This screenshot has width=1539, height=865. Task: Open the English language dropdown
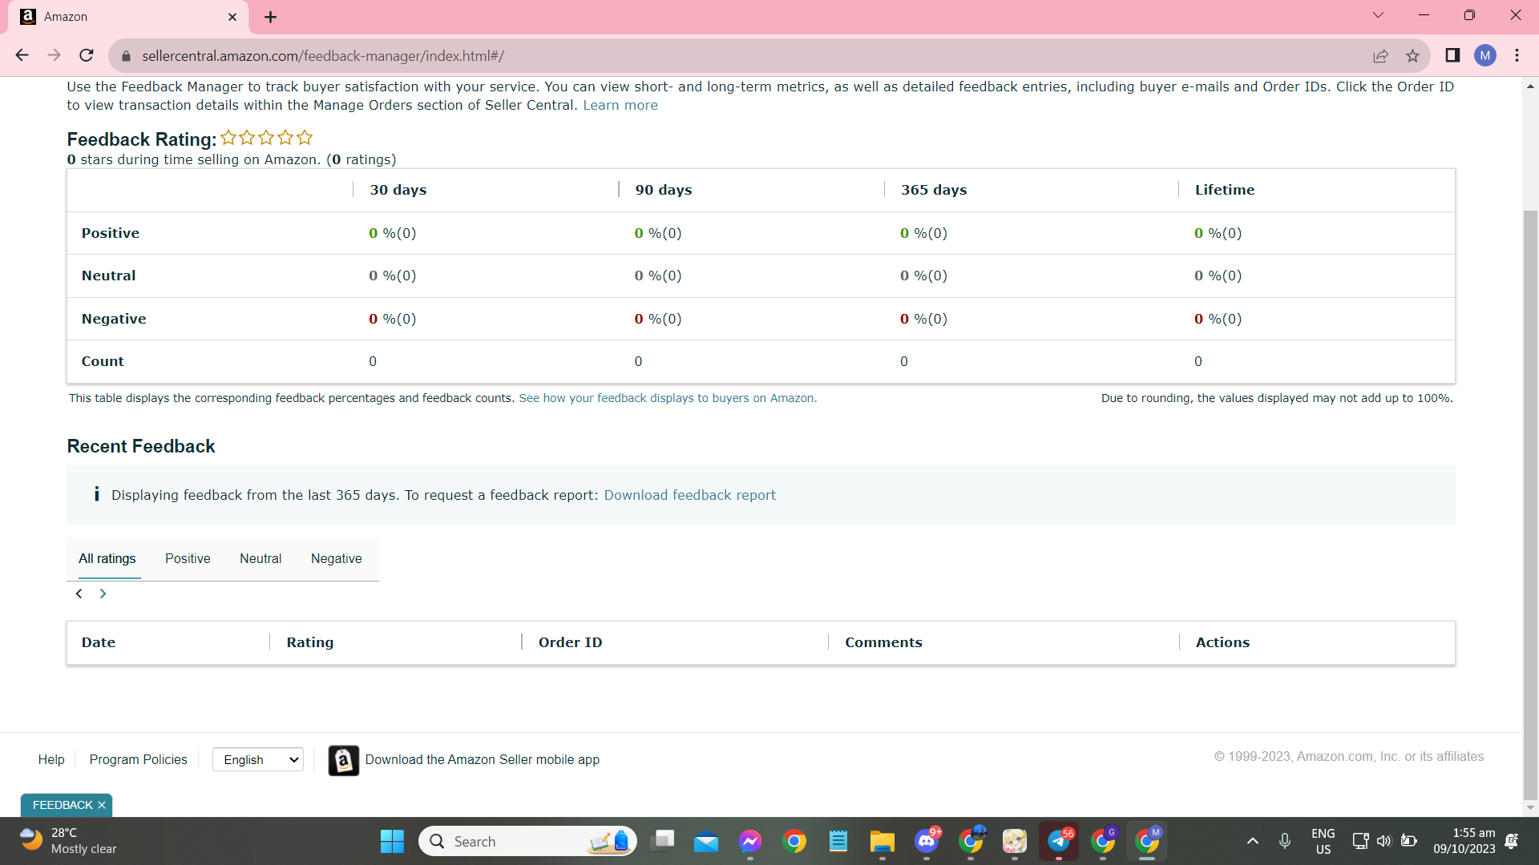click(258, 759)
